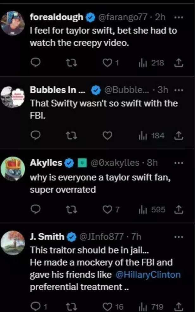
Task: Open J. Smith's profile name
Action: [47, 237]
